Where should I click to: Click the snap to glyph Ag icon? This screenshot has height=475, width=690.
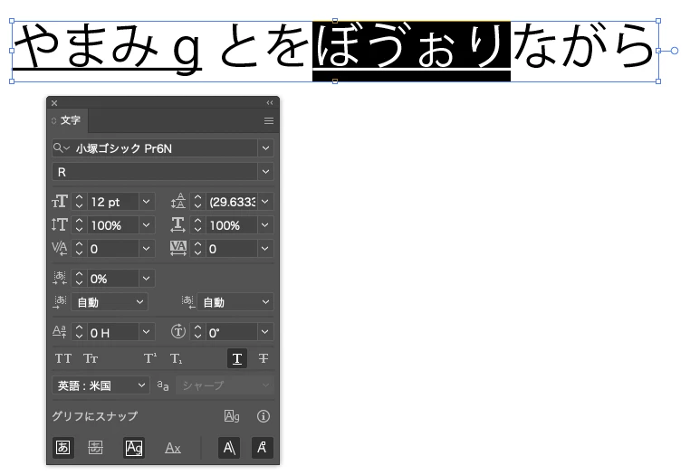pyautogui.click(x=232, y=415)
